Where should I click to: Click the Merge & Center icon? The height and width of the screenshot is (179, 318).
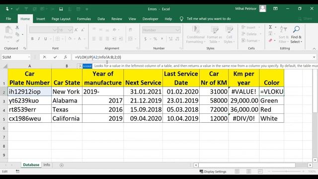pos(130,39)
